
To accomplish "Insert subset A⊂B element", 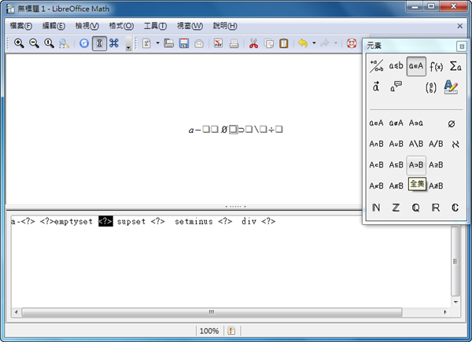I will point(376,165).
